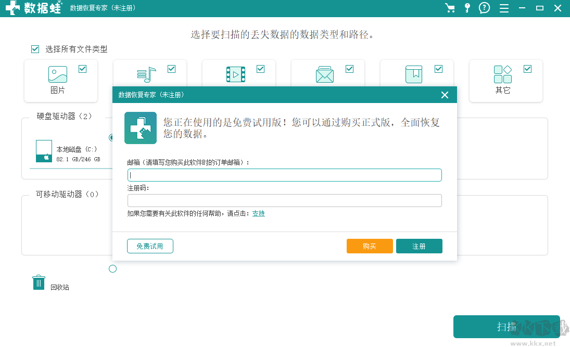Uncheck the 图片 file type checkbox
Image resolution: width=570 pixels, height=347 pixels.
click(82, 68)
